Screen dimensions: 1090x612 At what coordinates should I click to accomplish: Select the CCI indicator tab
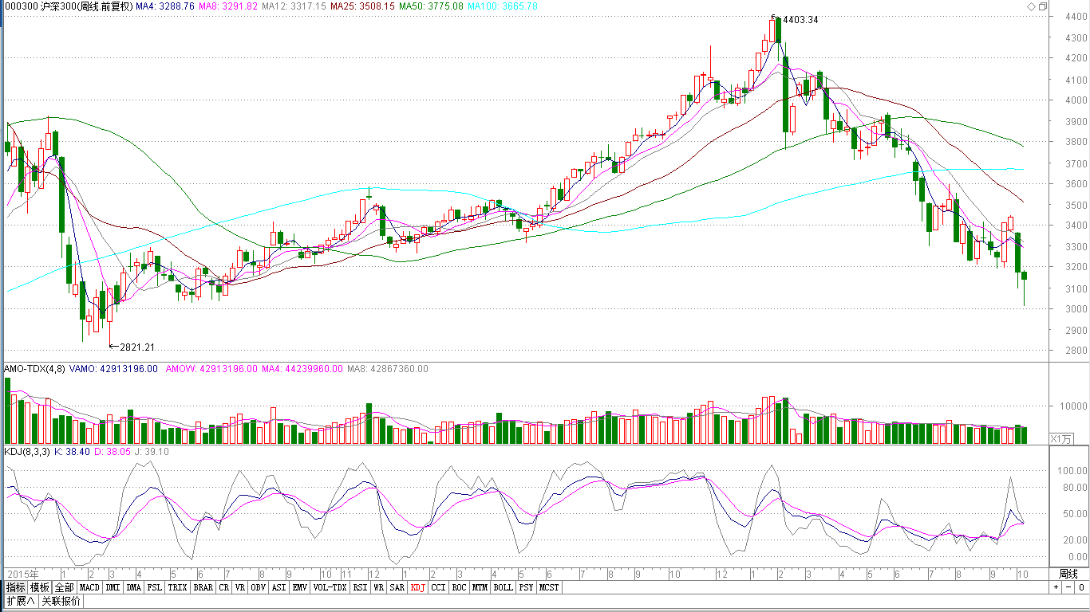pyautogui.click(x=439, y=587)
